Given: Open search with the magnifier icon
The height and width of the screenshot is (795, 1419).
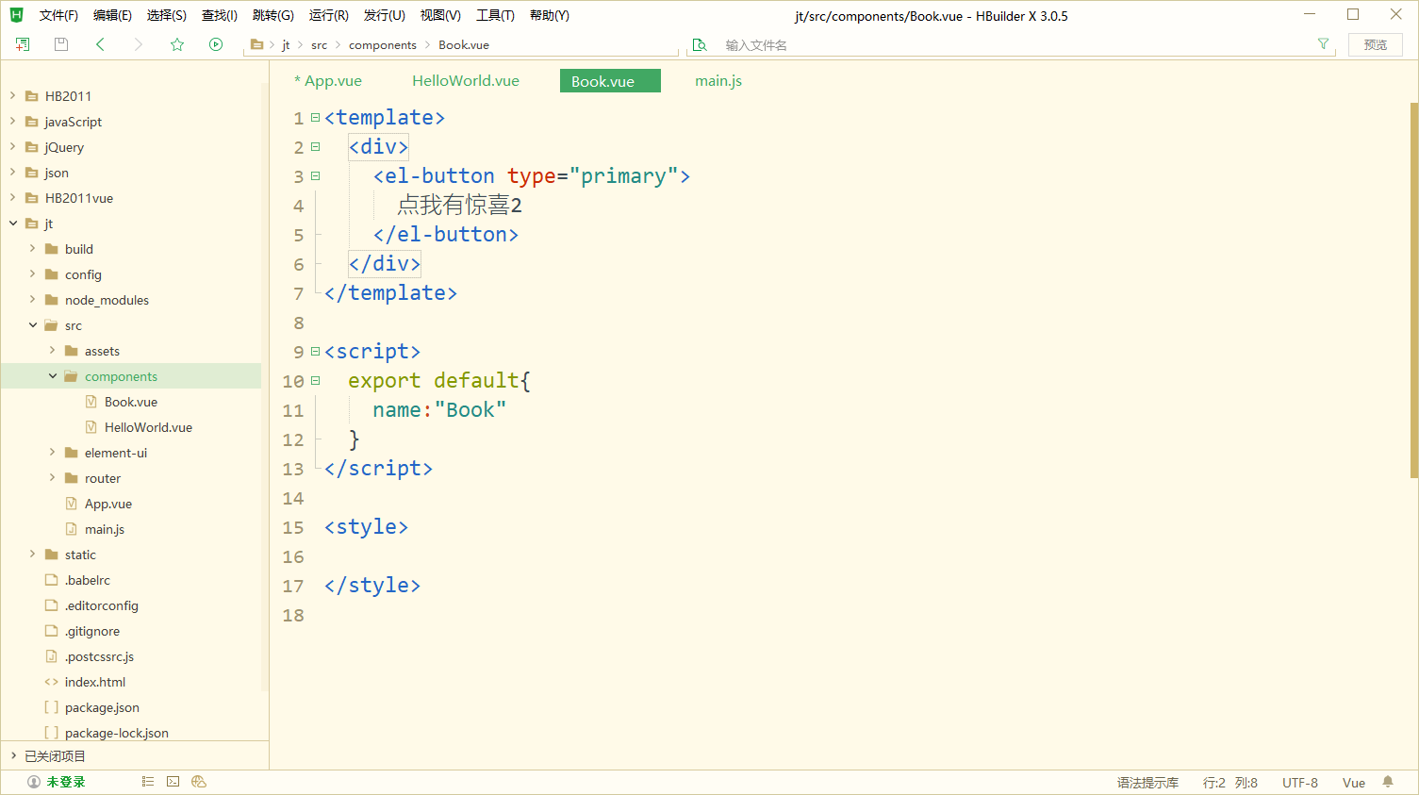Looking at the screenshot, I should (x=700, y=44).
